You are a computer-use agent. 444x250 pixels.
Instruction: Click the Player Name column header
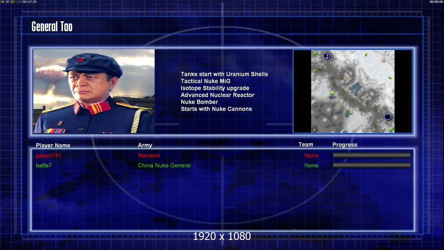[53, 145]
